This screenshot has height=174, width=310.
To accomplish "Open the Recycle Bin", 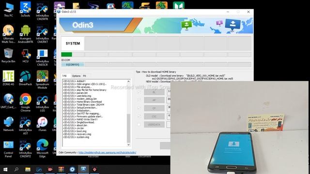I will tap(9, 56).
